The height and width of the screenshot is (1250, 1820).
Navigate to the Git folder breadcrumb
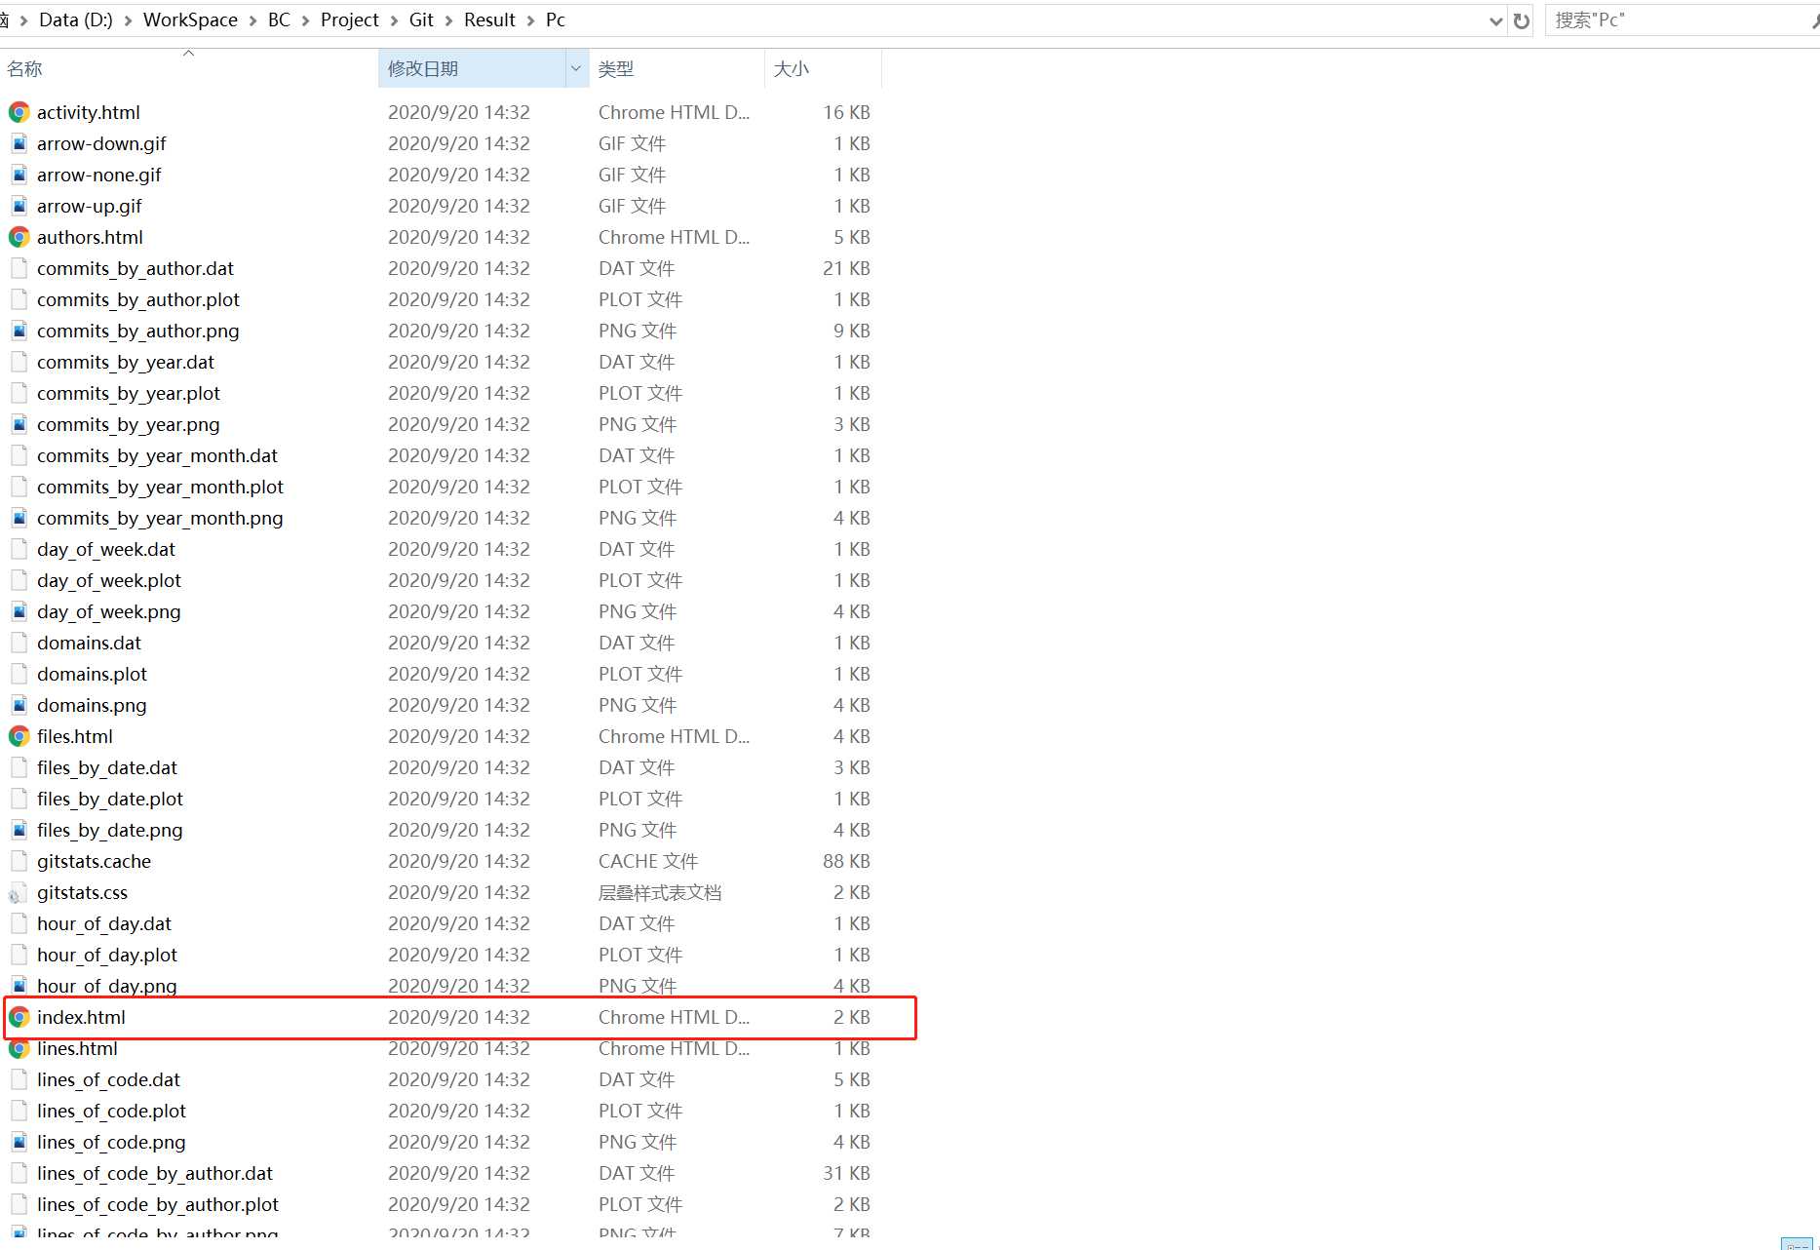point(421,20)
